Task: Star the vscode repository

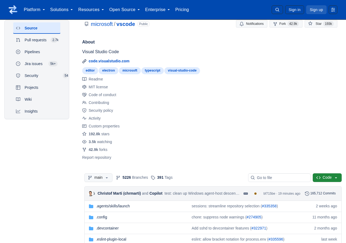Action: 321,24
